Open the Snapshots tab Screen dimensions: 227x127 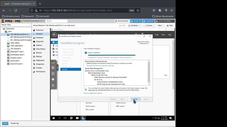tap(40, 64)
